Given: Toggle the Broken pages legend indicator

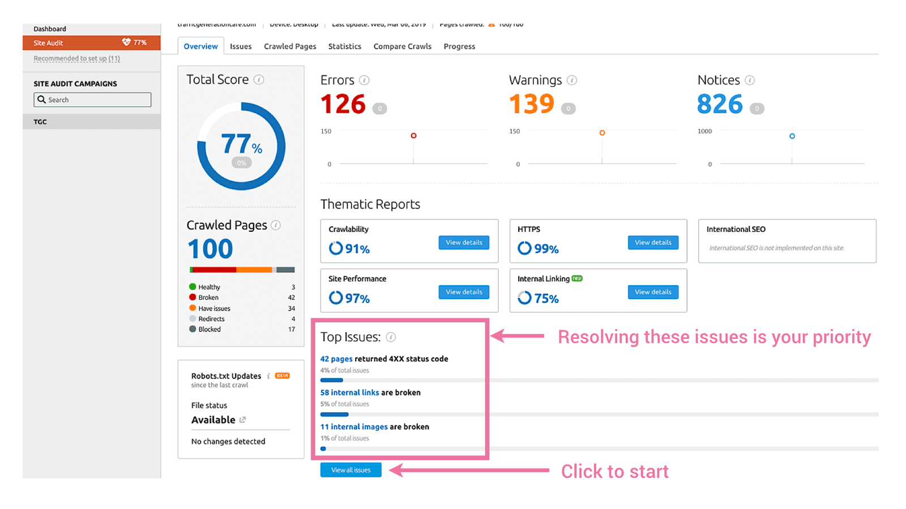Looking at the screenshot, I should click(193, 297).
